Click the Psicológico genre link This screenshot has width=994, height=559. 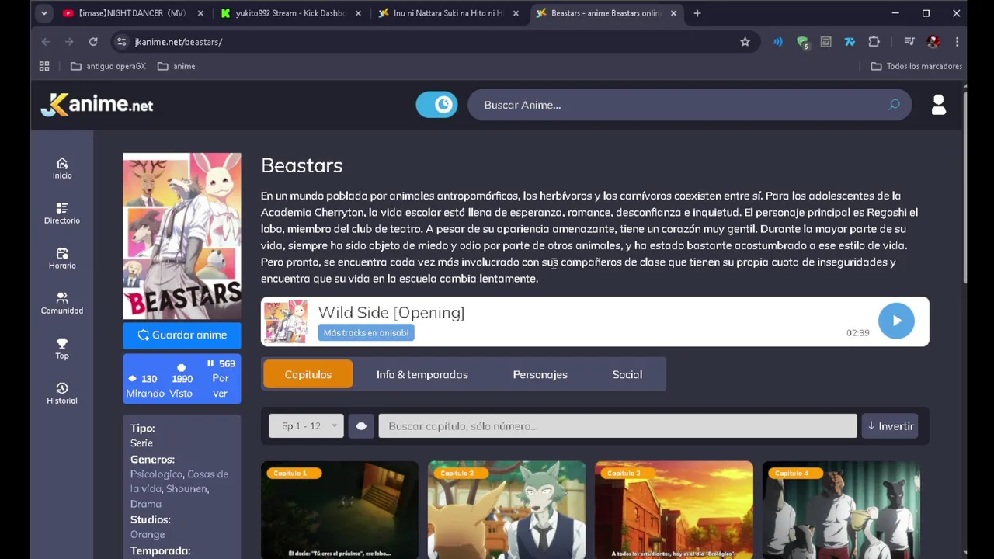click(x=156, y=474)
